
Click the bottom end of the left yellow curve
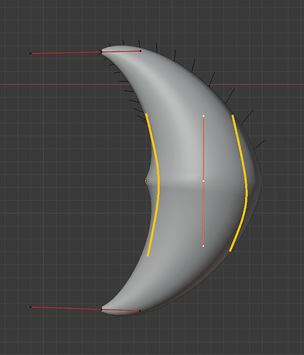pos(148,256)
